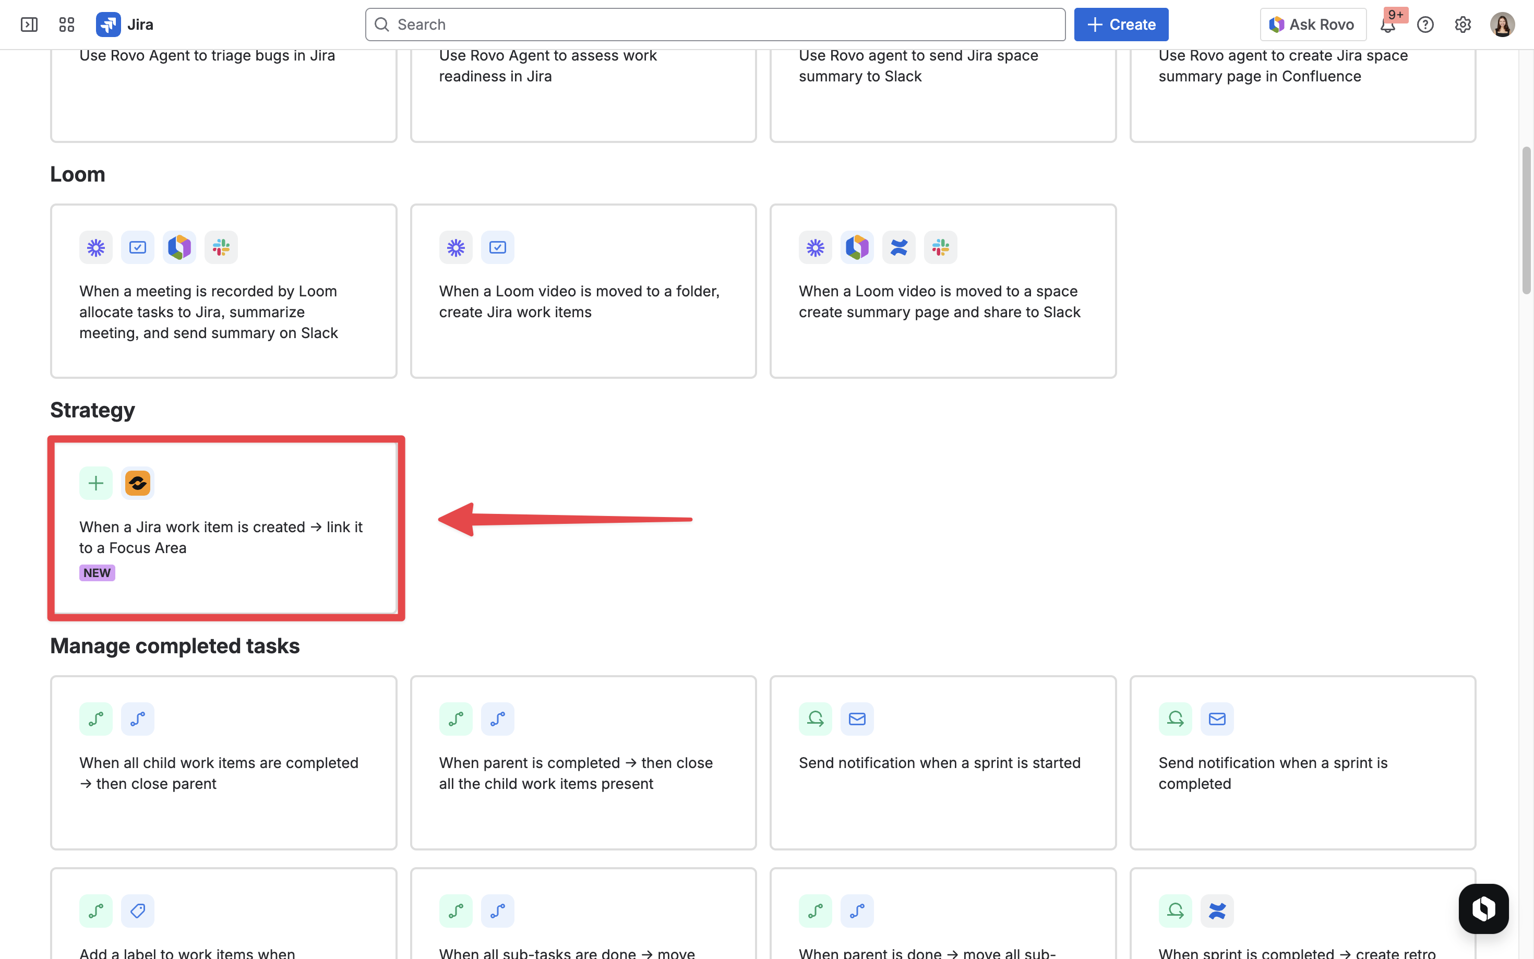Click the 'Strategy' section heading
The height and width of the screenshot is (959, 1534).
click(x=92, y=410)
